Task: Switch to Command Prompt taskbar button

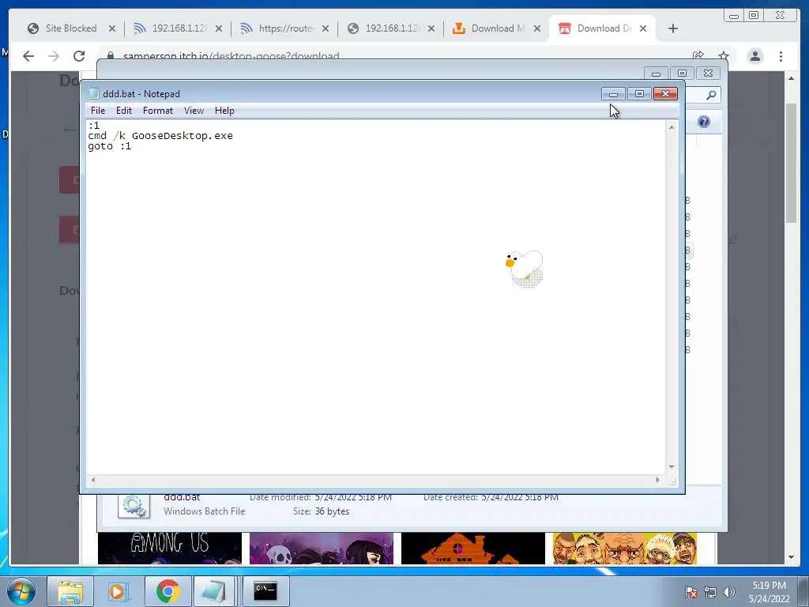Action: click(x=265, y=591)
